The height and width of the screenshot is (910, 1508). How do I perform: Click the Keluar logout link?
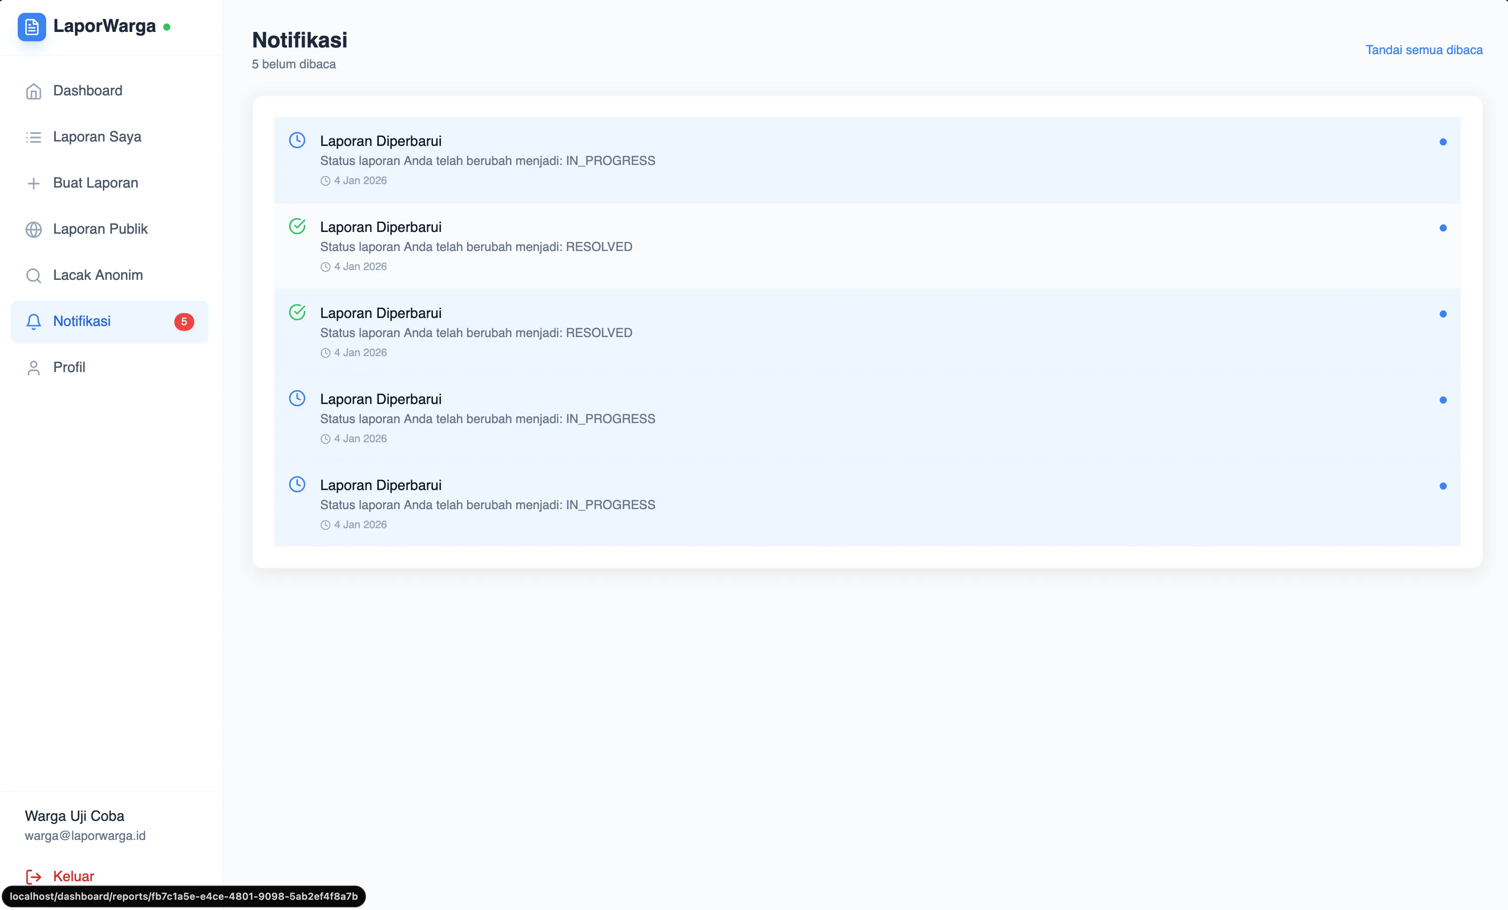[x=73, y=876]
